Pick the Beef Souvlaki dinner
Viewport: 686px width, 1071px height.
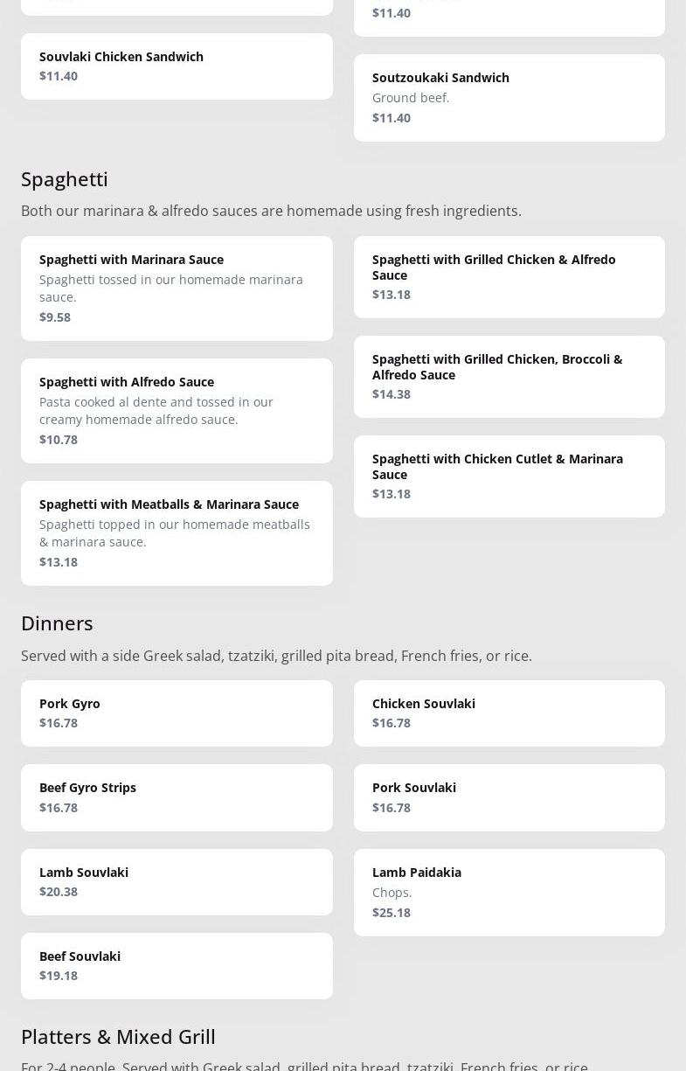177,965
